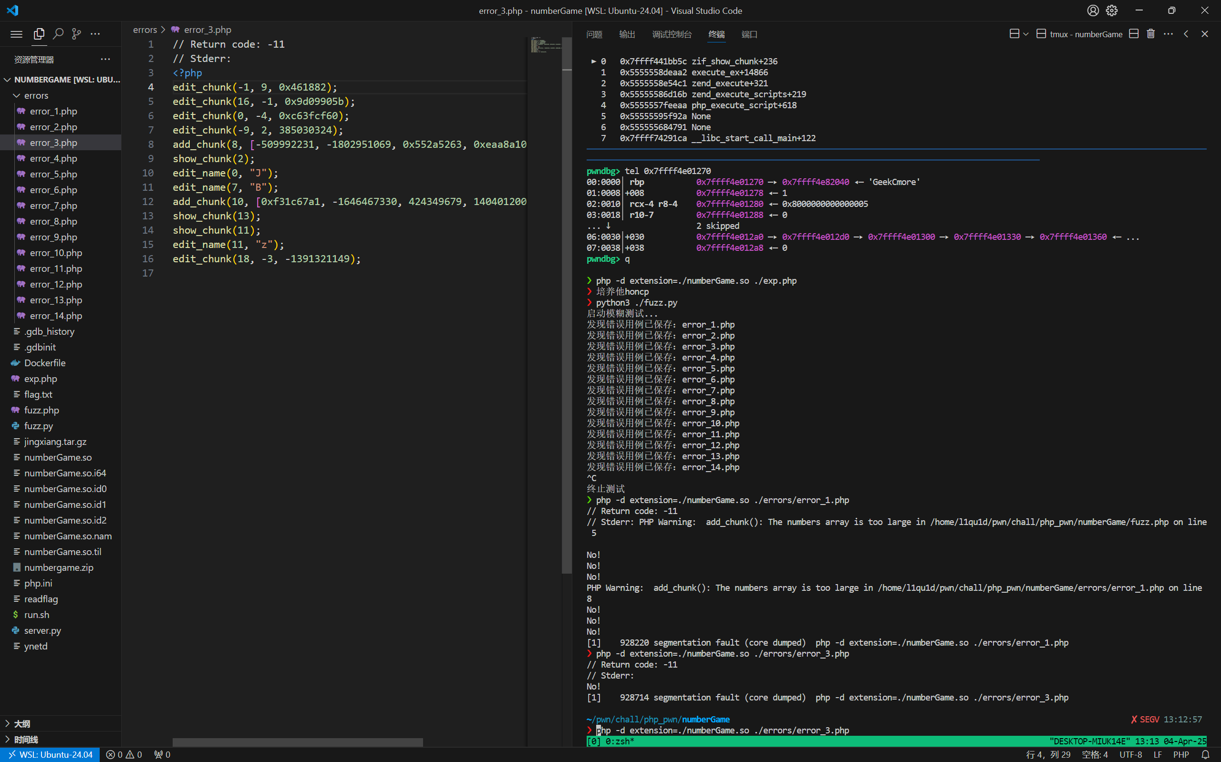Click the new terminal layout icon

click(1014, 34)
